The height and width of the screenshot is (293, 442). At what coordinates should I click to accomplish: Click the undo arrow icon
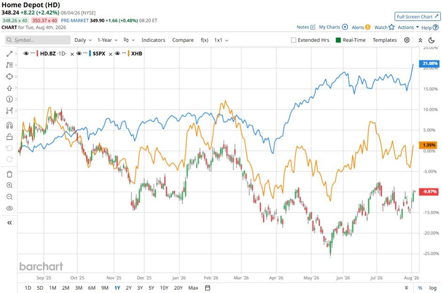(9, 148)
